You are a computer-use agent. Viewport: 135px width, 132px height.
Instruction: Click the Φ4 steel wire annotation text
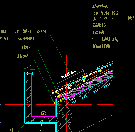coord(27,39)
